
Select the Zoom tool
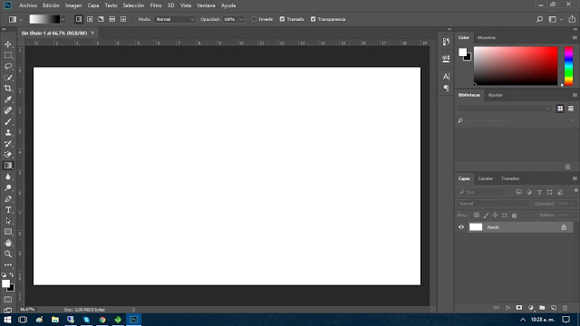pyautogui.click(x=8, y=254)
